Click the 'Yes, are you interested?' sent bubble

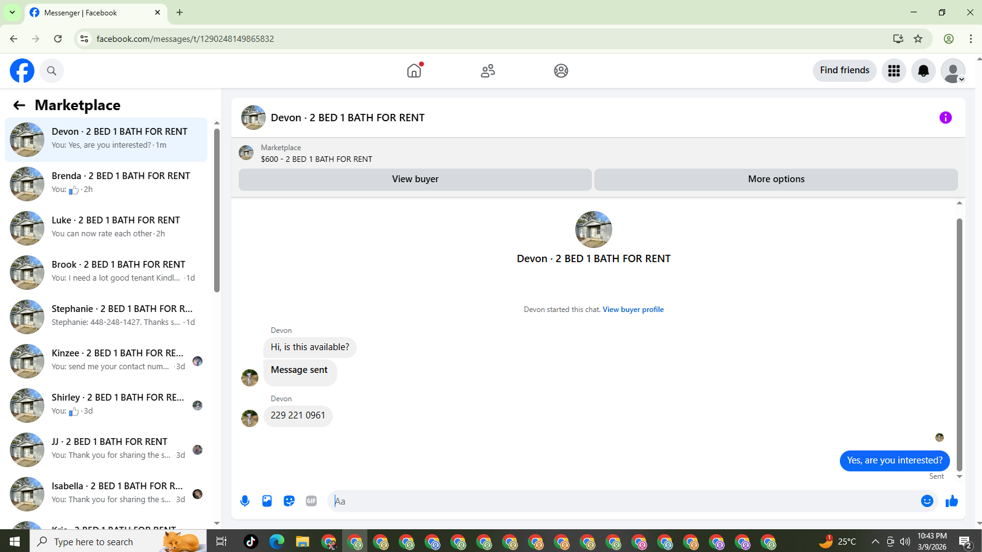point(895,460)
